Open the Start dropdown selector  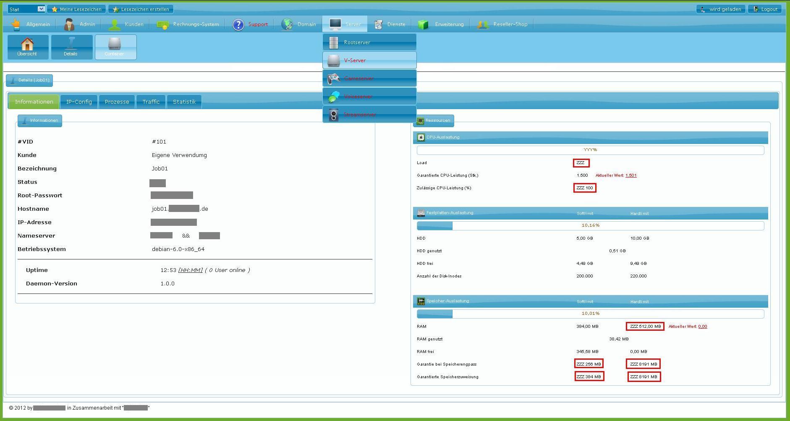pos(26,9)
